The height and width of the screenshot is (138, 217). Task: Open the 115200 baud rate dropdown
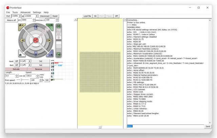[37, 16]
